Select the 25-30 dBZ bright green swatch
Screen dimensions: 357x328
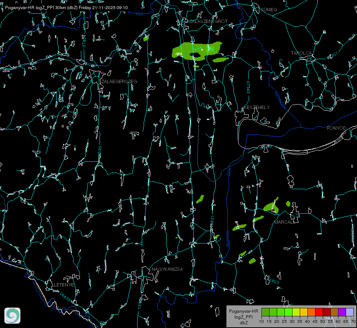(x=288, y=312)
